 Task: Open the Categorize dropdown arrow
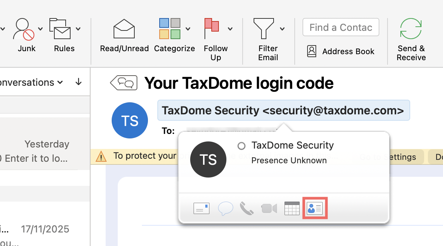[x=188, y=29]
